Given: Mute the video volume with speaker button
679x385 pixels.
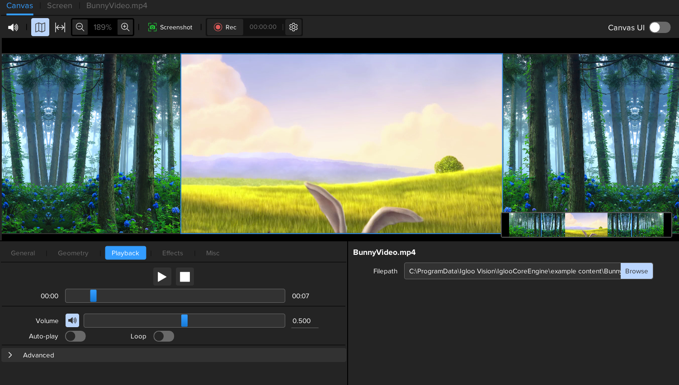Looking at the screenshot, I should point(72,320).
